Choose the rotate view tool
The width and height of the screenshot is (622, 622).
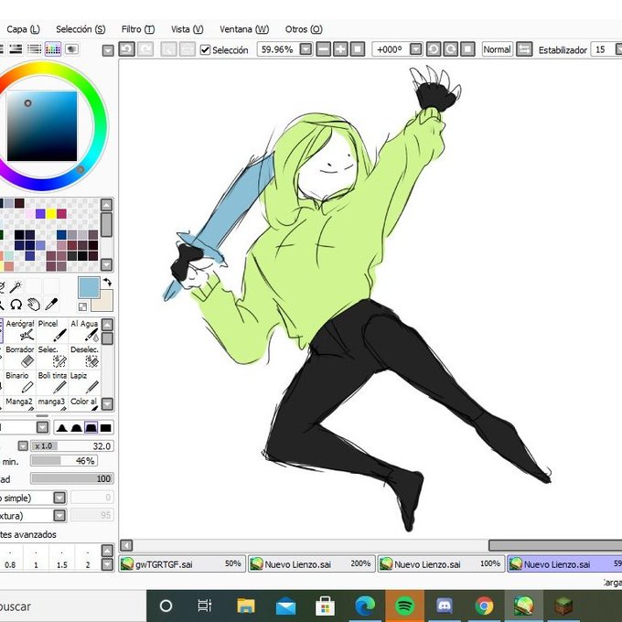[16, 305]
